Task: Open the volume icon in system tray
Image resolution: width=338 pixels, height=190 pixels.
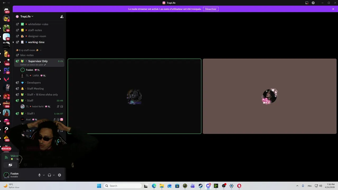Action: 321,186
